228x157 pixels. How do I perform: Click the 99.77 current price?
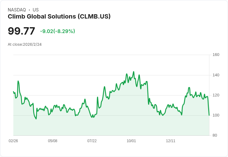pos(21,31)
